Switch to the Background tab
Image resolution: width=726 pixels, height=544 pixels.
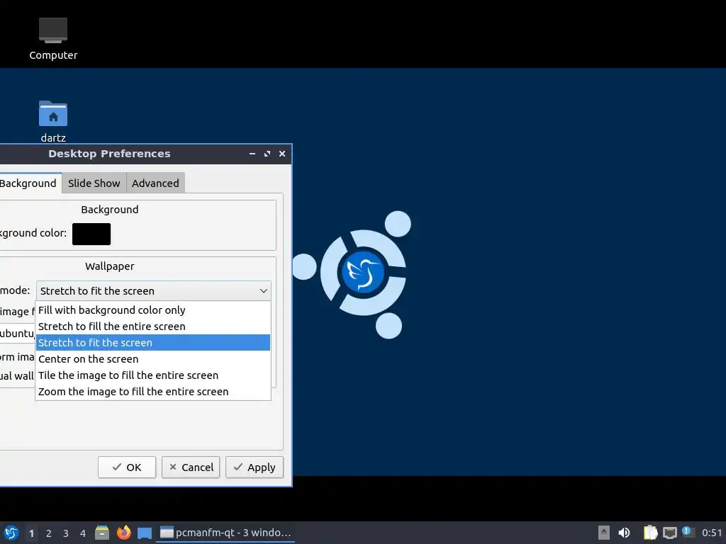[29, 183]
